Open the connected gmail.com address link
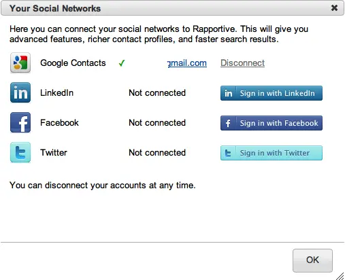This screenshot has height=280, width=345. click(187, 63)
